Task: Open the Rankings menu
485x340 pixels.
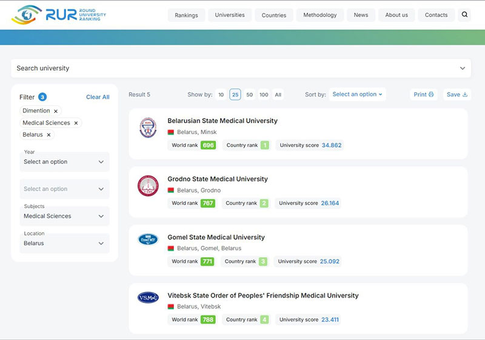Action: click(x=186, y=15)
